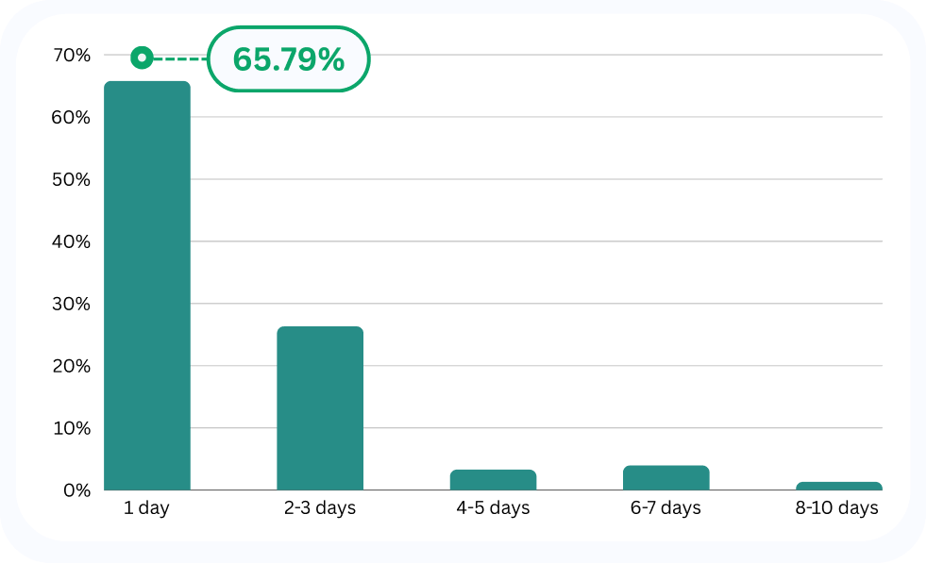
Task: Select the 4-5 days bar
Action: pos(493,479)
